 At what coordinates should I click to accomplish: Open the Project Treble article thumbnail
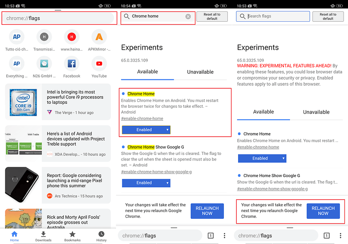point(23,144)
